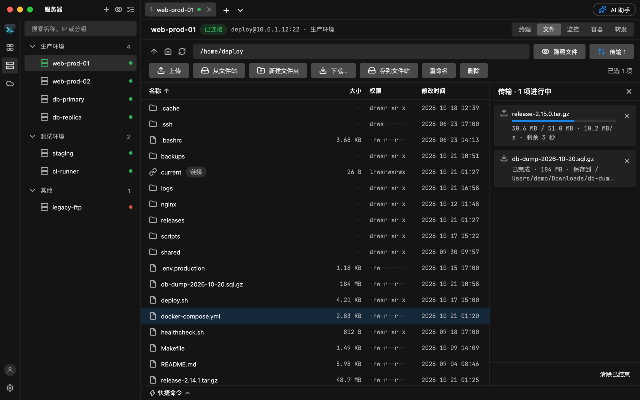The width and height of the screenshot is (640, 400).
Task: Toggle 隐藏文件 hidden files
Action: [559, 51]
